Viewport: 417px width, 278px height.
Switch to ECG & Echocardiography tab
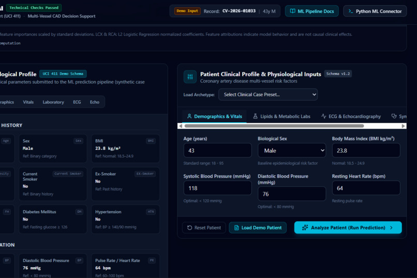(351, 116)
